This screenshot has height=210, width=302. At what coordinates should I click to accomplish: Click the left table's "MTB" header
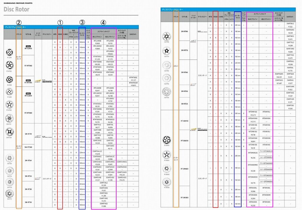coord(55,34)
